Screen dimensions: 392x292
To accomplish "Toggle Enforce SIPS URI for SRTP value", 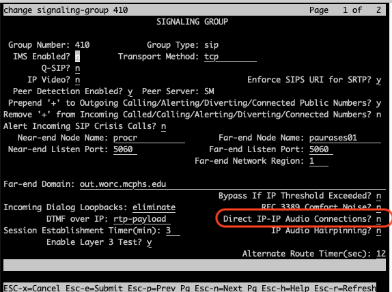I will tap(378, 80).
